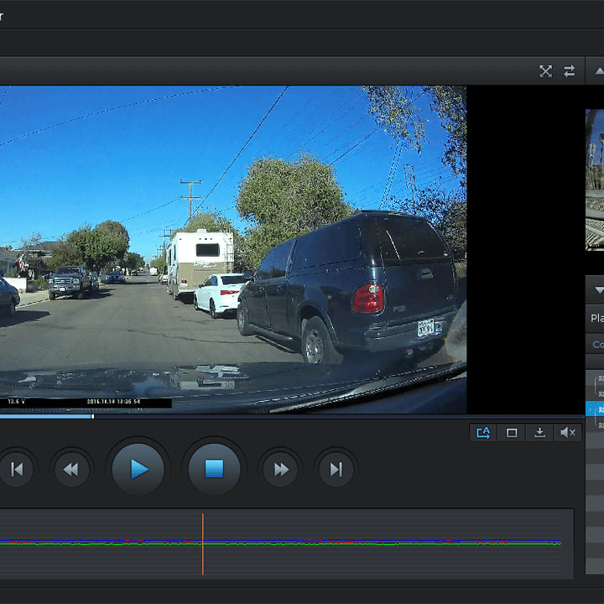Image resolution: width=604 pixels, height=604 pixels.
Task: Stop the video with the square Stop button
Action: pos(214,469)
